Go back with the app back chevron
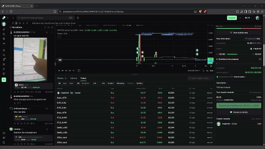 pos(13,18)
